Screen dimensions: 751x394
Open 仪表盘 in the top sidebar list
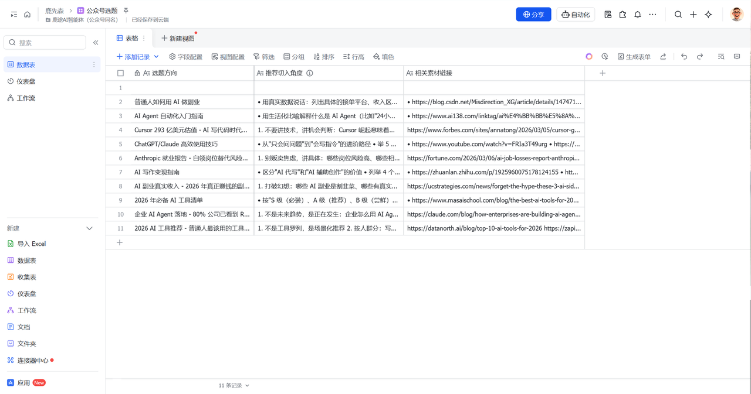click(x=51, y=81)
